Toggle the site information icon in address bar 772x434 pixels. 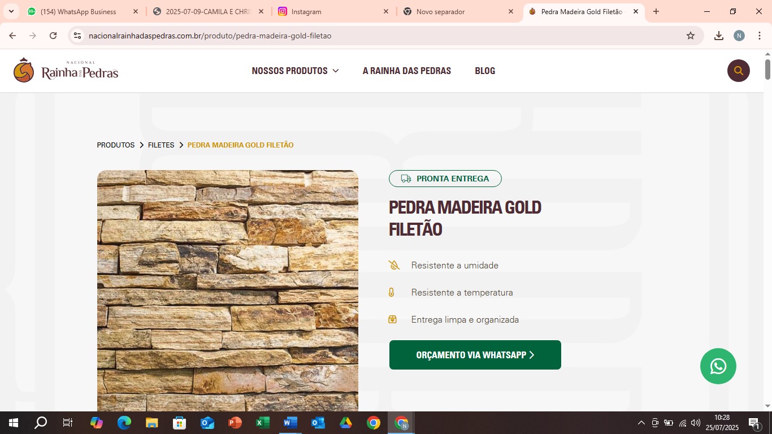[x=77, y=35]
